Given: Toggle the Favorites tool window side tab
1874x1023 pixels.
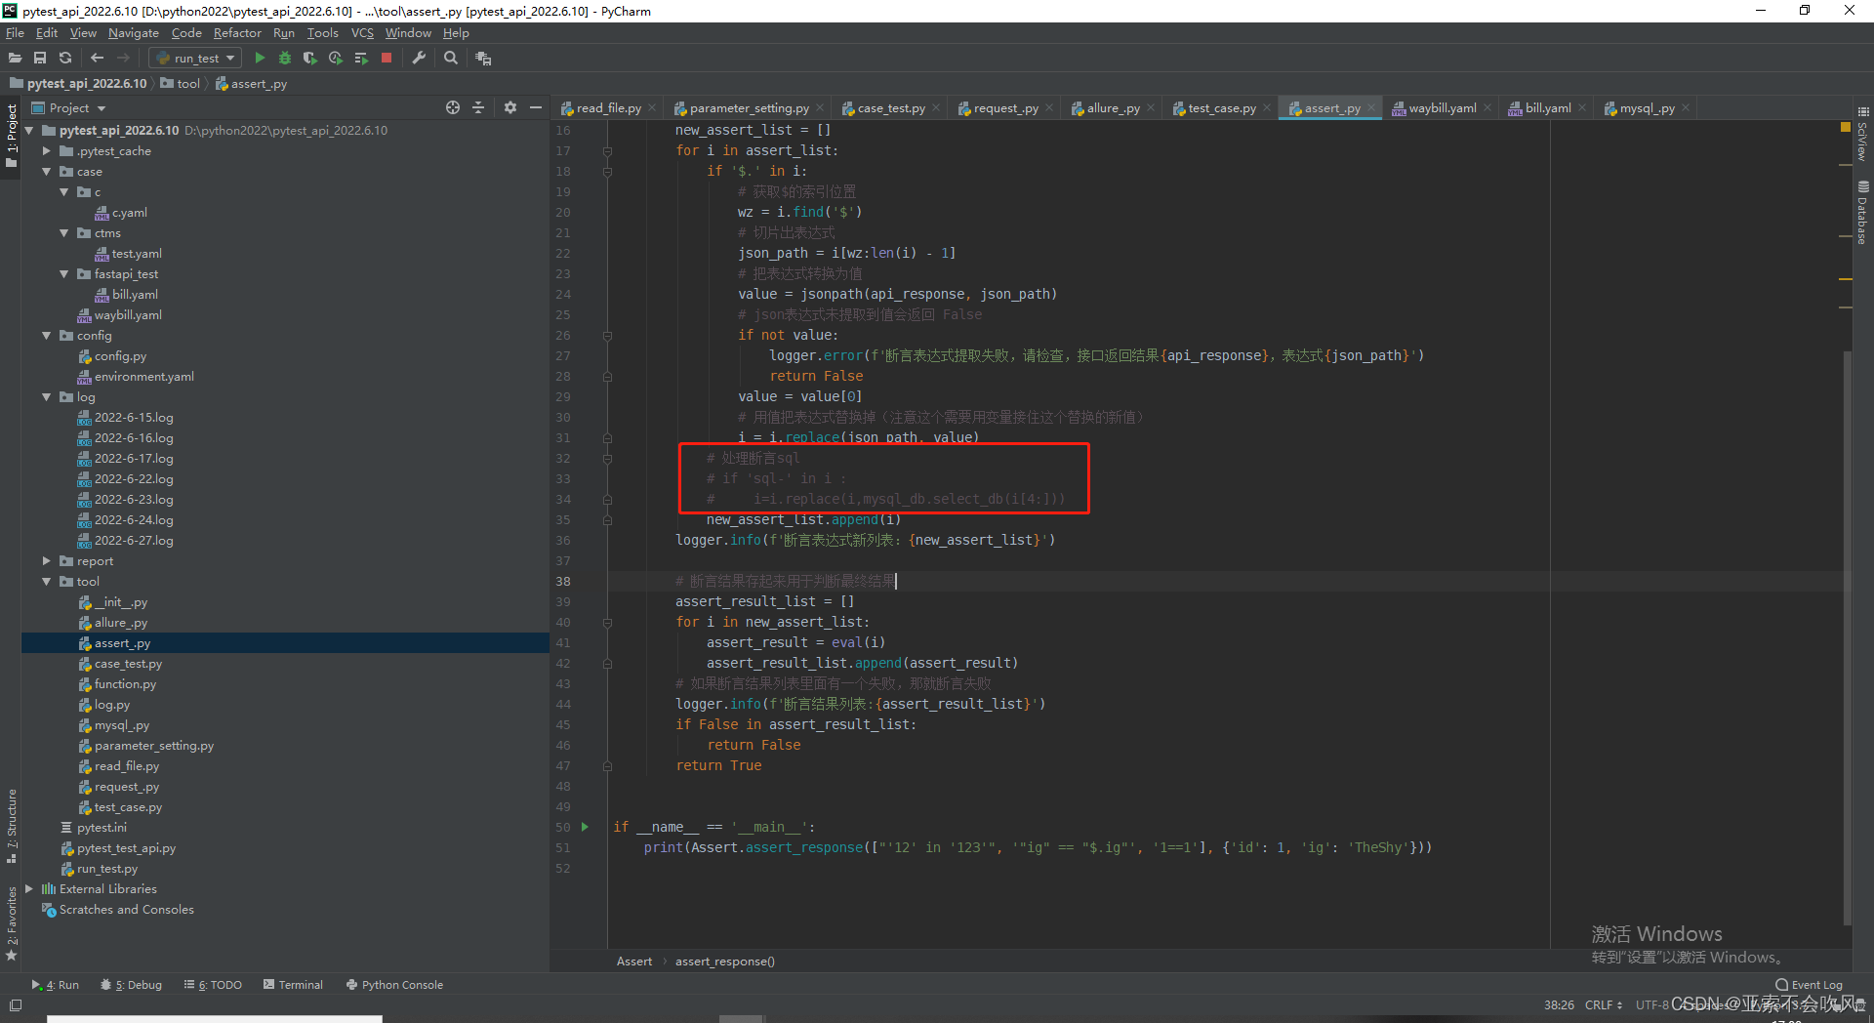Looking at the screenshot, I should [11, 923].
